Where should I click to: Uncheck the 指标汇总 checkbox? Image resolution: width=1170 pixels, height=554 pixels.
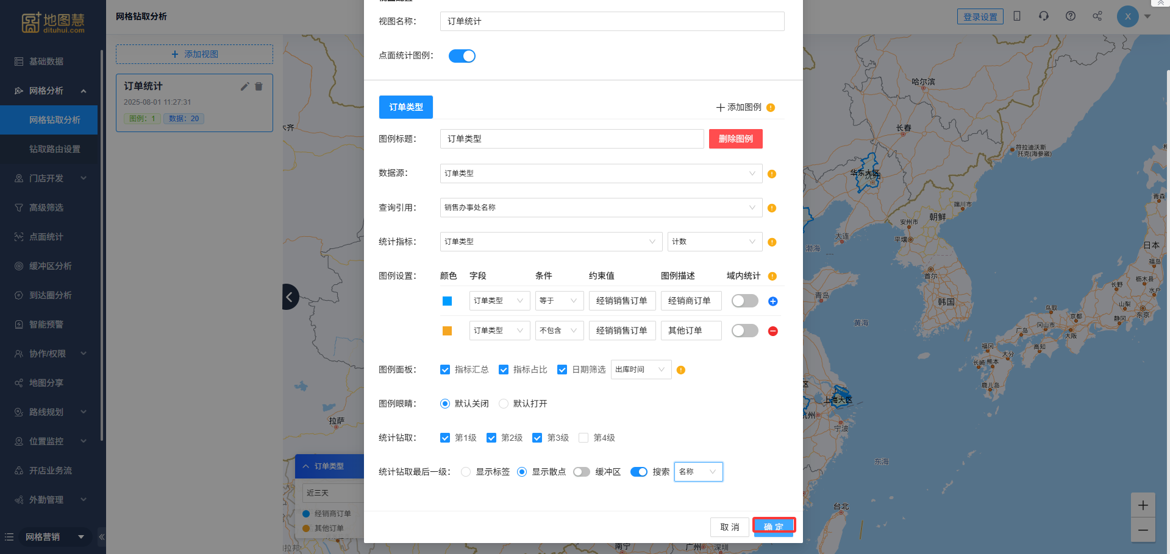[x=445, y=370]
